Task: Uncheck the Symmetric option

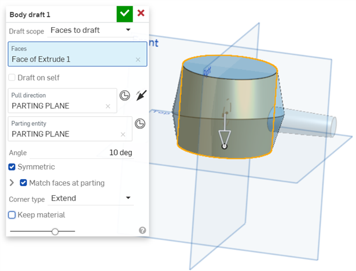Action: click(12, 167)
